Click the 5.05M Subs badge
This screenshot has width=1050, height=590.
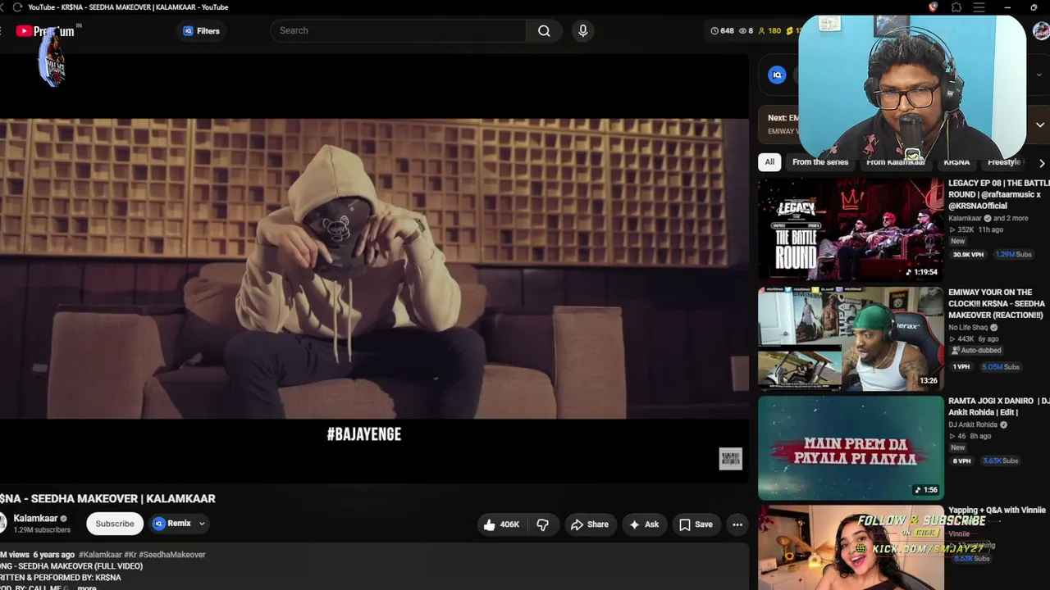click(1001, 367)
